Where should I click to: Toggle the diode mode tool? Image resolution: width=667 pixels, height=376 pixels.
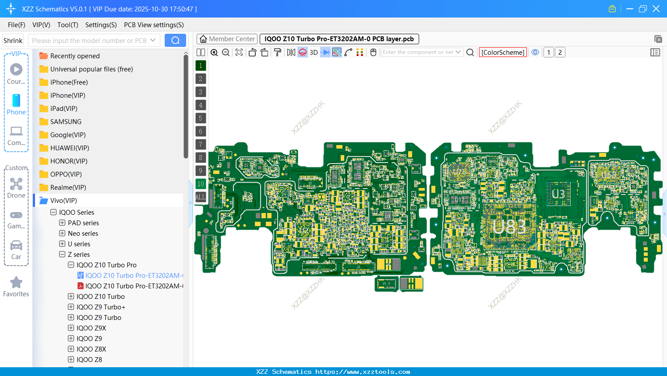click(325, 52)
